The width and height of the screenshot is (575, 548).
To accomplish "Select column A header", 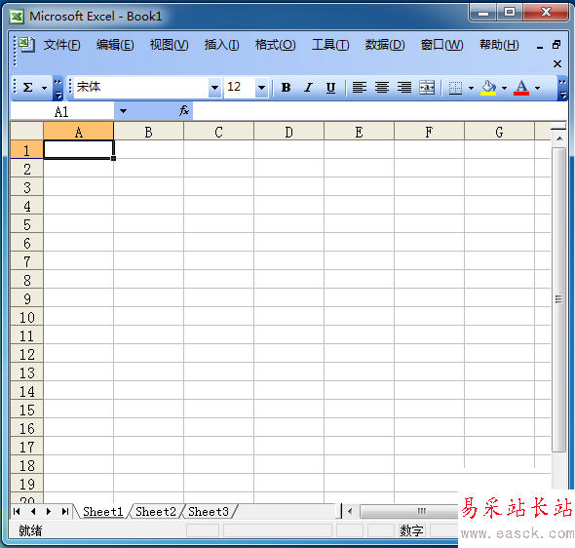I will click(x=79, y=132).
